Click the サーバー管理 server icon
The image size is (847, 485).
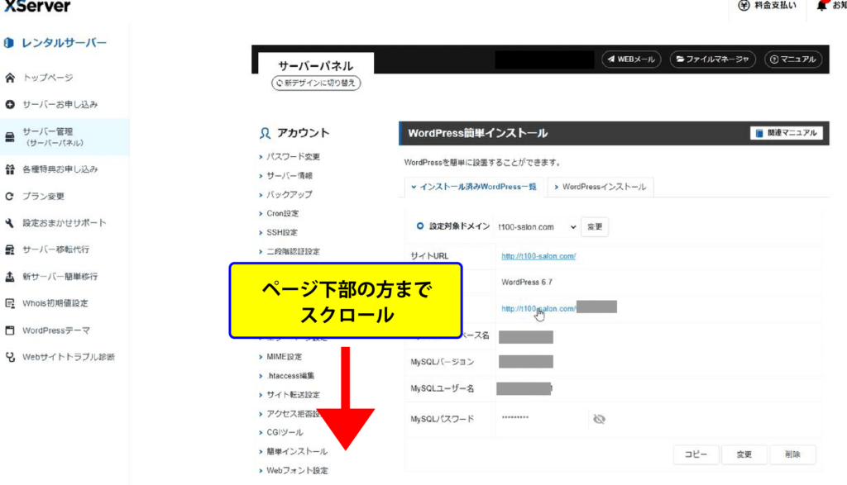coord(10,137)
